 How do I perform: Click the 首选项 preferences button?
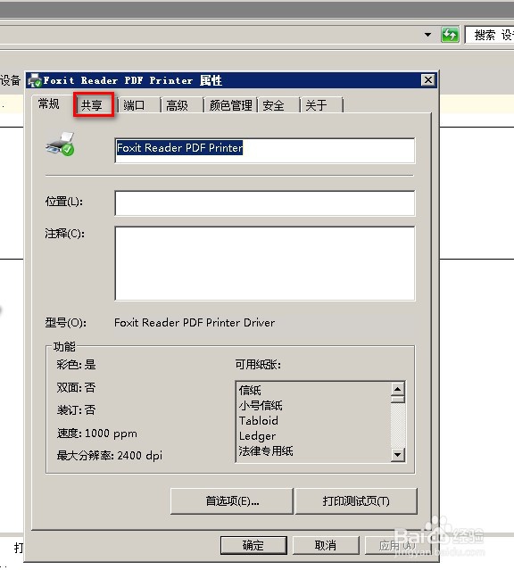click(x=232, y=501)
